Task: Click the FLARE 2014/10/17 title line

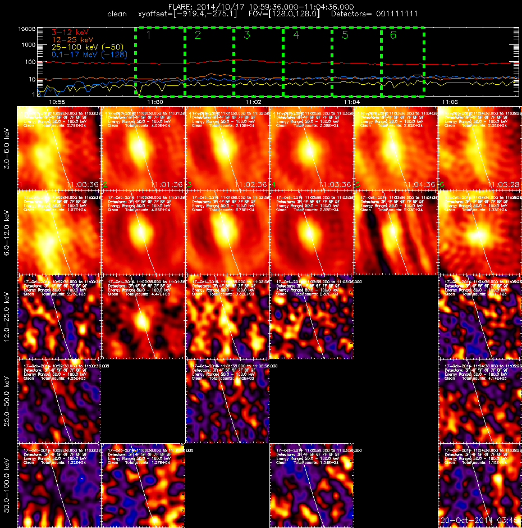Action: [261, 7]
